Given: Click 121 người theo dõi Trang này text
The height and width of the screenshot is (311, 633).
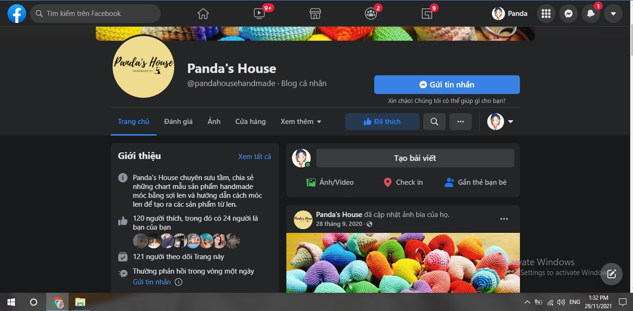Looking at the screenshot, I should coord(178,257).
